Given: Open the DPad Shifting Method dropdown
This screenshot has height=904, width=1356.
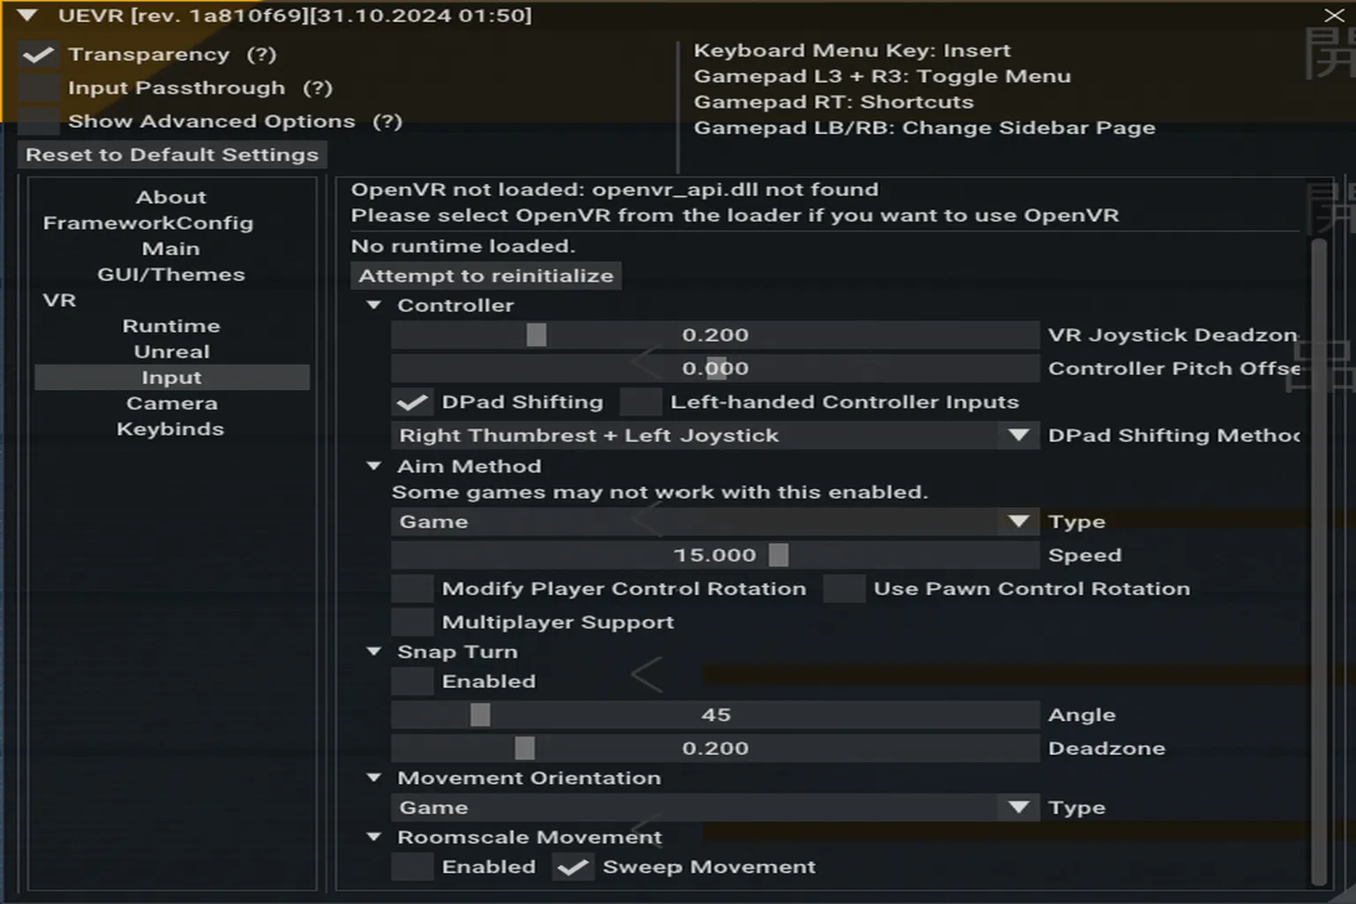Looking at the screenshot, I should (1018, 436).
